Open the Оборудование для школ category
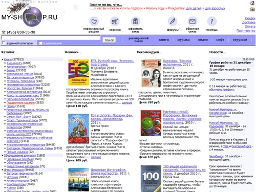Image resolution: width=256 pixels, height=192 pixels. 20,156
